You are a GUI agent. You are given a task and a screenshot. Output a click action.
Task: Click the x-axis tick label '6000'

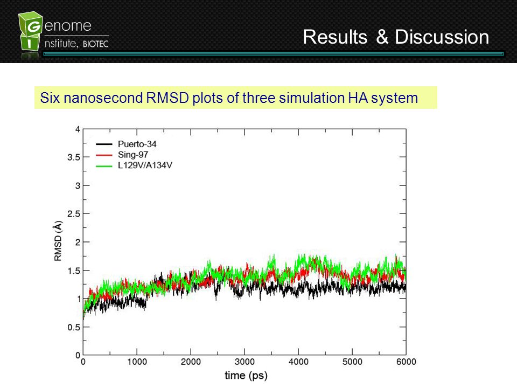[406, 362]
